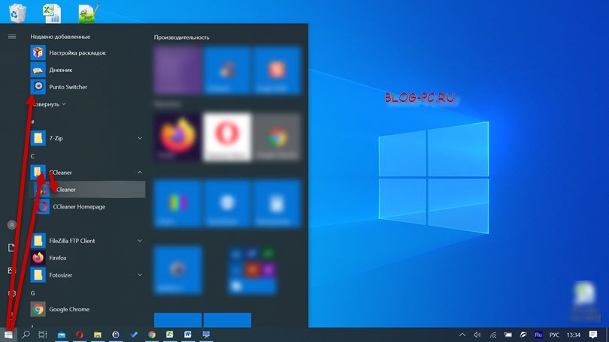Image resolution: width=609 pixels, height=342 pixels.
Task: Click the Firefox tile in Start menu
Action: click(x=177, y=138)
